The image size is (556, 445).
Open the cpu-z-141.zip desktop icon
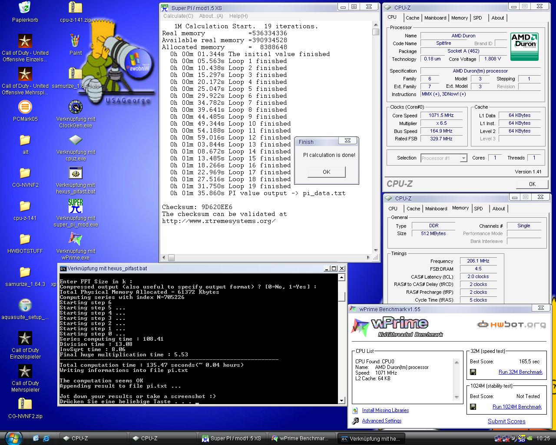pos(76,8)
